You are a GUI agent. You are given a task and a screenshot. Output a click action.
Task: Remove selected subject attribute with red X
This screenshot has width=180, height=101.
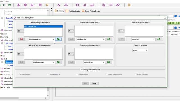coord(21,39)
